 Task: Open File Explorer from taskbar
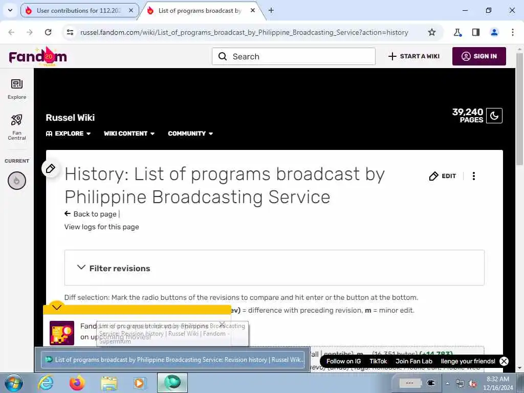109,383
